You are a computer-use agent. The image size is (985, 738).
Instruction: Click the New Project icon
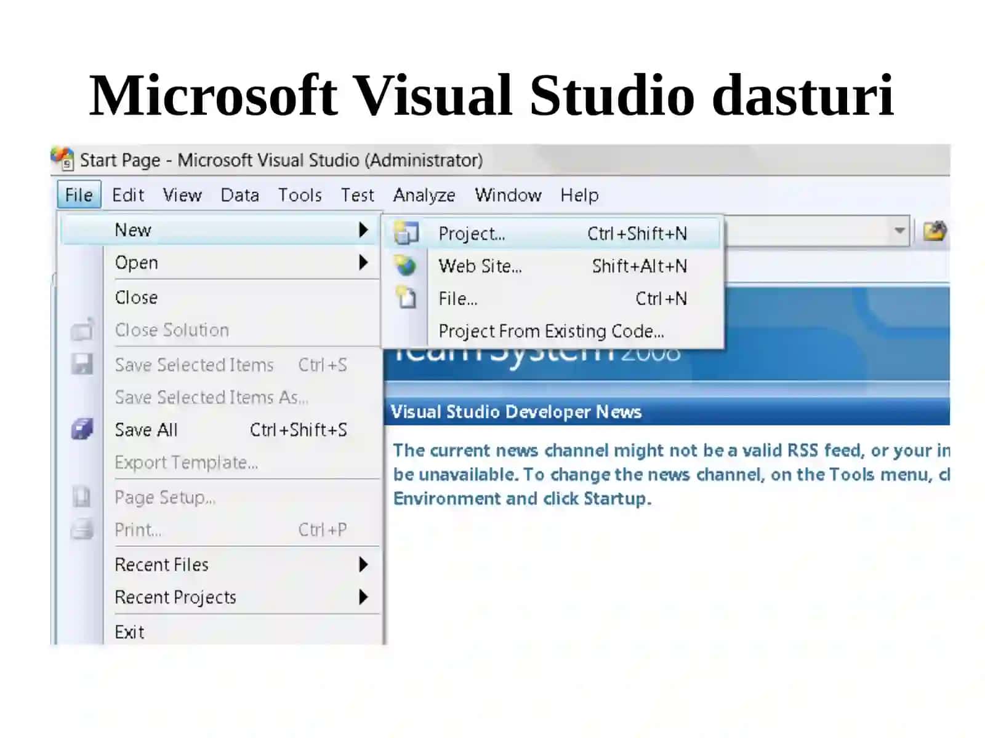(406, 233)
